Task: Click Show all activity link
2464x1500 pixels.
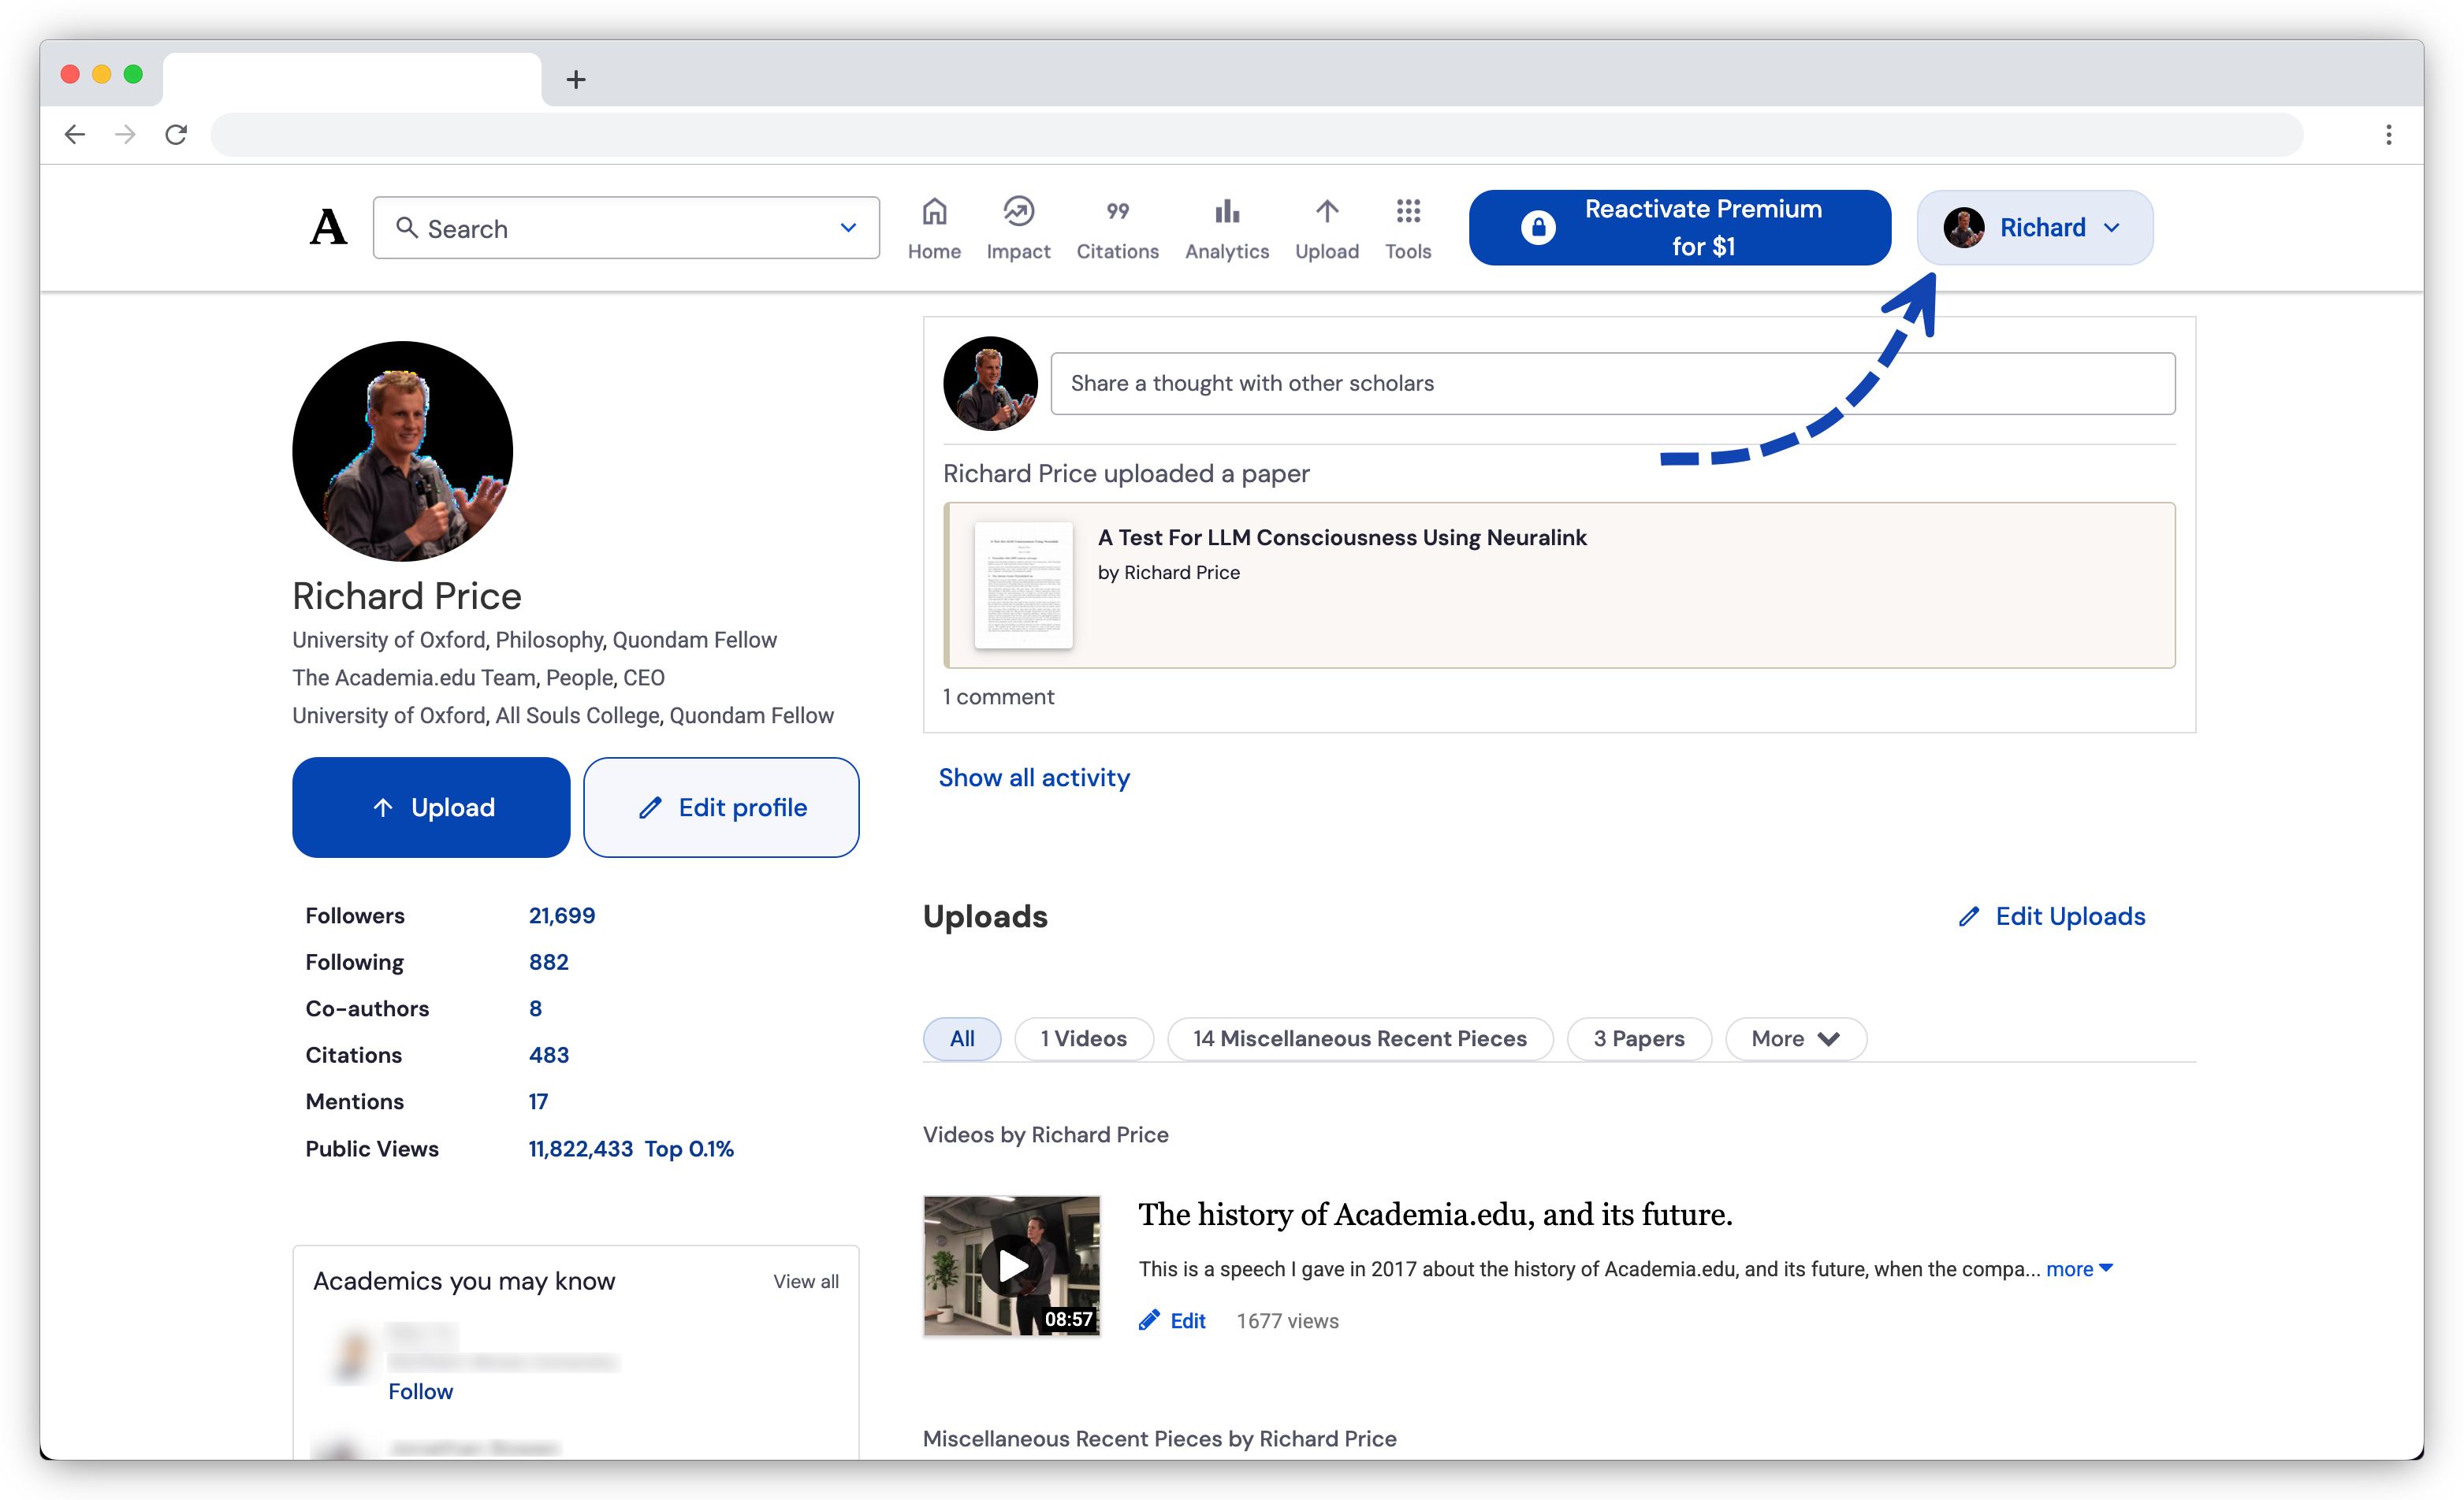Action: tap(1033, 778)
